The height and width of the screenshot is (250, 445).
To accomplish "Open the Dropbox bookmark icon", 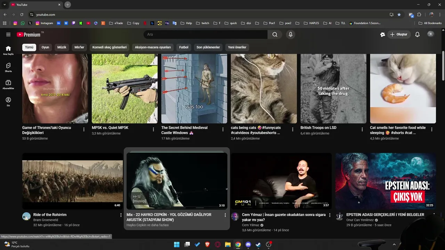I will [66, 23].
